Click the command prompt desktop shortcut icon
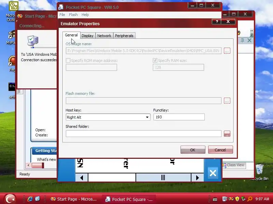This screenshot has height=204, width=273. pos(12,87)
